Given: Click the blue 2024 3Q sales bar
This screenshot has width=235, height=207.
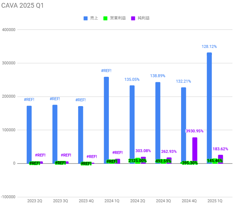Looking at the screenshot, I should click(x=158, y=123).
